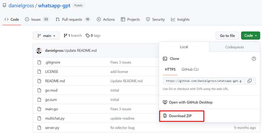Open the tags list with tag icon
Screen dimensions: 262x134
pyautogui.click(x=87, y=36)
